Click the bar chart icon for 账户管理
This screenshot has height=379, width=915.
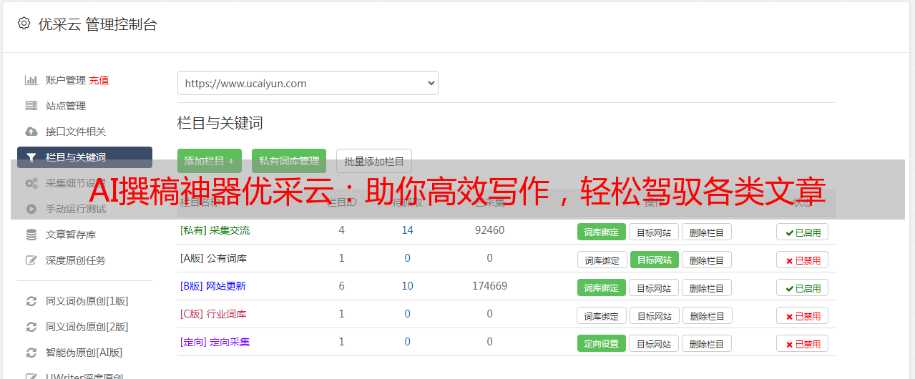click(31, 80)
